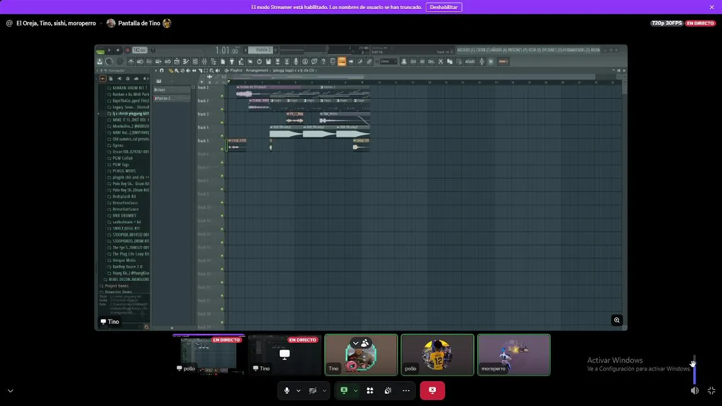The width and height of the screenshot is (722, 406).
Task: Toggle the magnet snap icon in playlist
Action: (x=161, y=70)
